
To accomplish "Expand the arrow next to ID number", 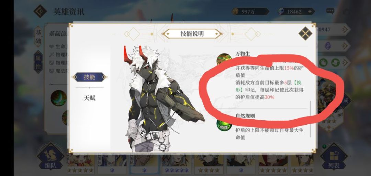I will click(346, 30).
